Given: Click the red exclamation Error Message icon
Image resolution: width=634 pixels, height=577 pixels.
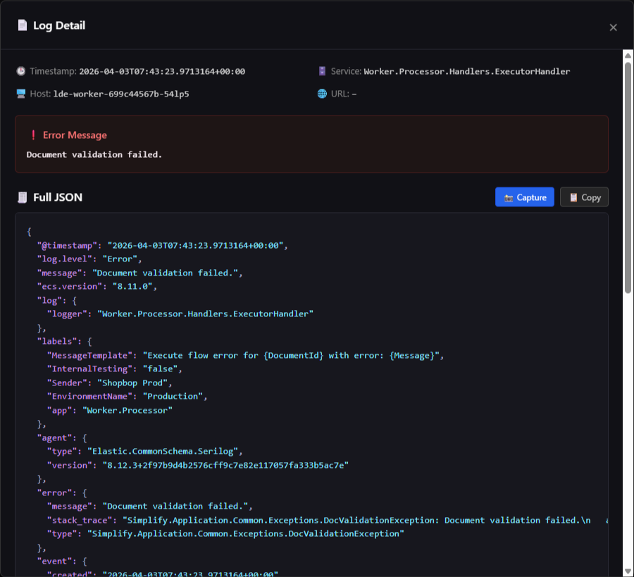Looking at the screenshot, I should (33, 135).
